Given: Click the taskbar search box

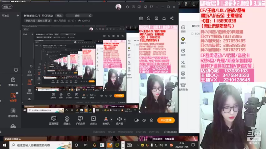Looking at the screenshot, I should [41, 145].
